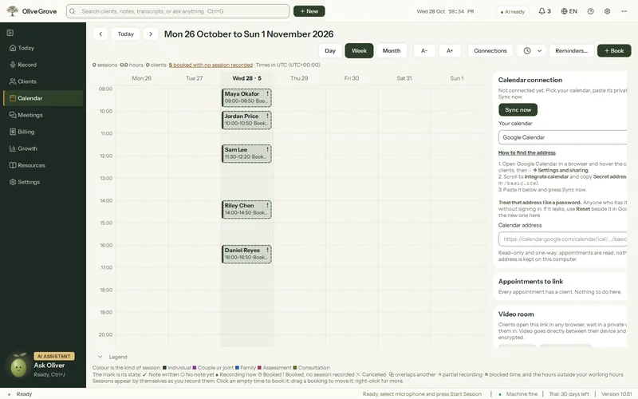The width and height of the screenshot is (638, 399).
Task: Click the + Book button
Action: 614,50
